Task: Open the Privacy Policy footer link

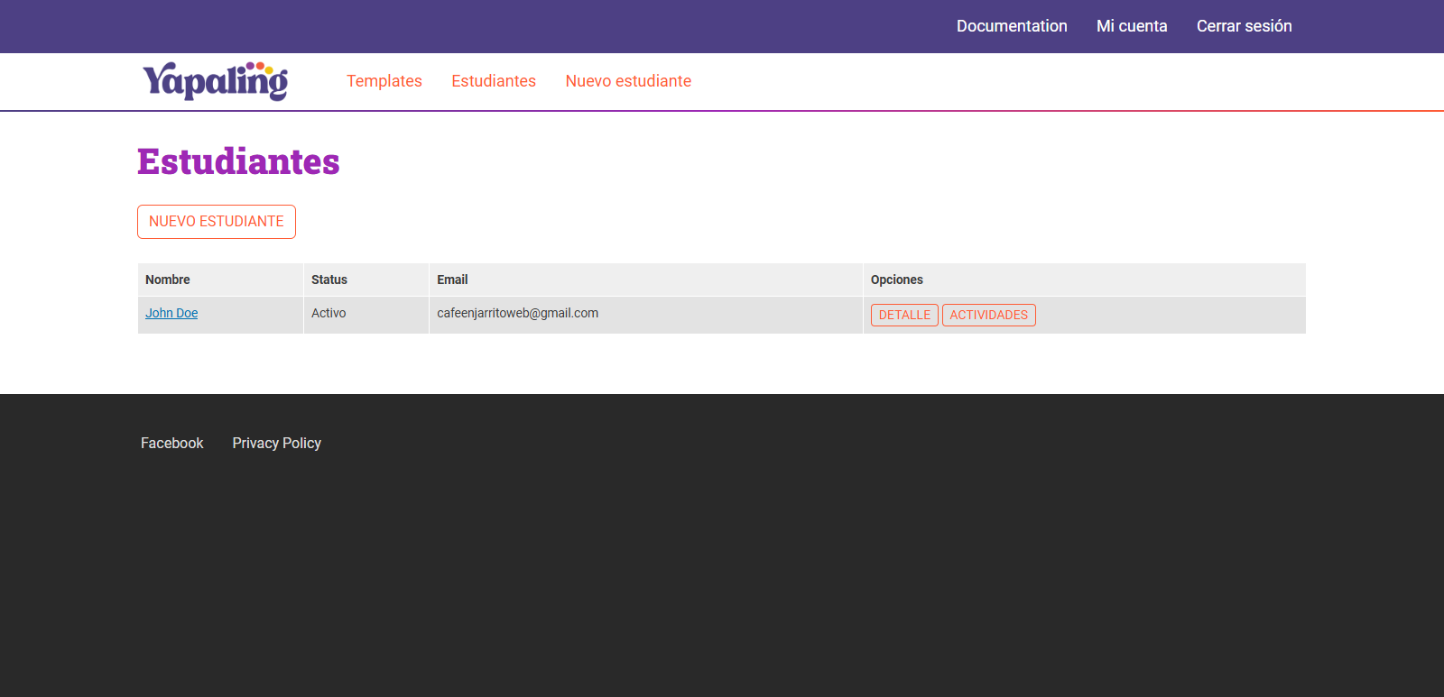Action: coord(276,443)
